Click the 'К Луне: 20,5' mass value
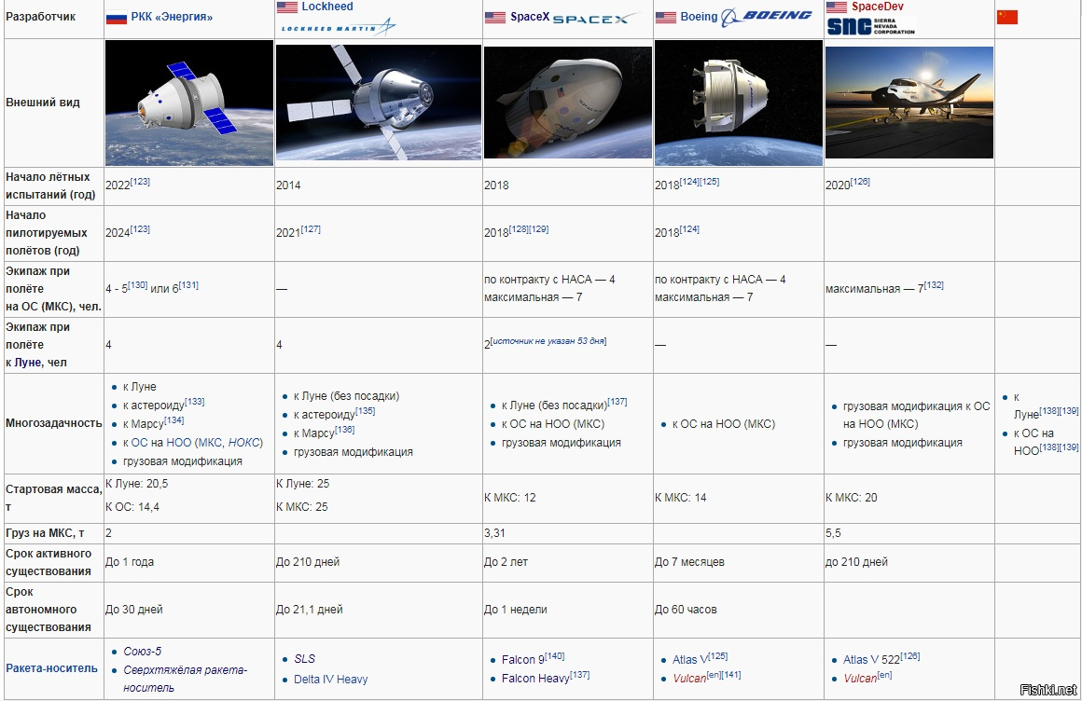 pyautogui.click(x=136, y=484)
